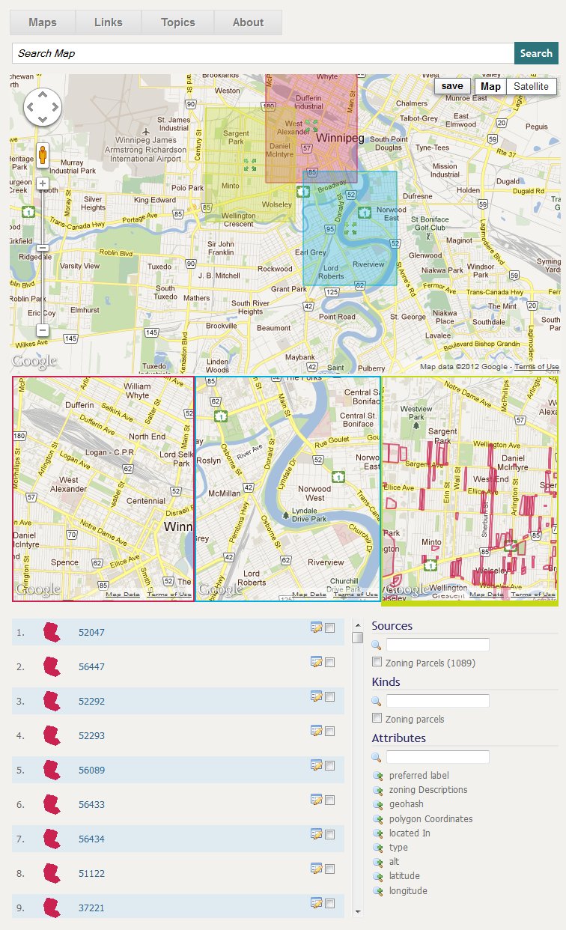Image resolution: width=566 pixels, height=930 pixels.
Task: Open record 56433 link
Action: (91, 805)
